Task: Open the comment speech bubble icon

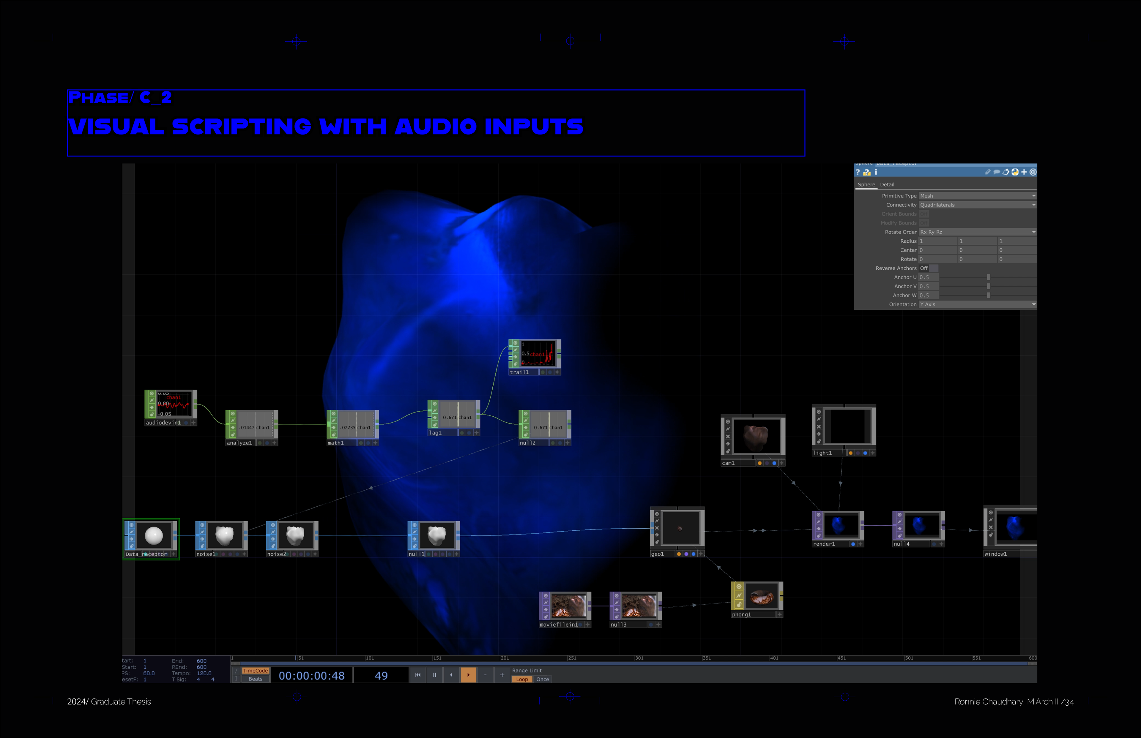Action: point(997,172)
